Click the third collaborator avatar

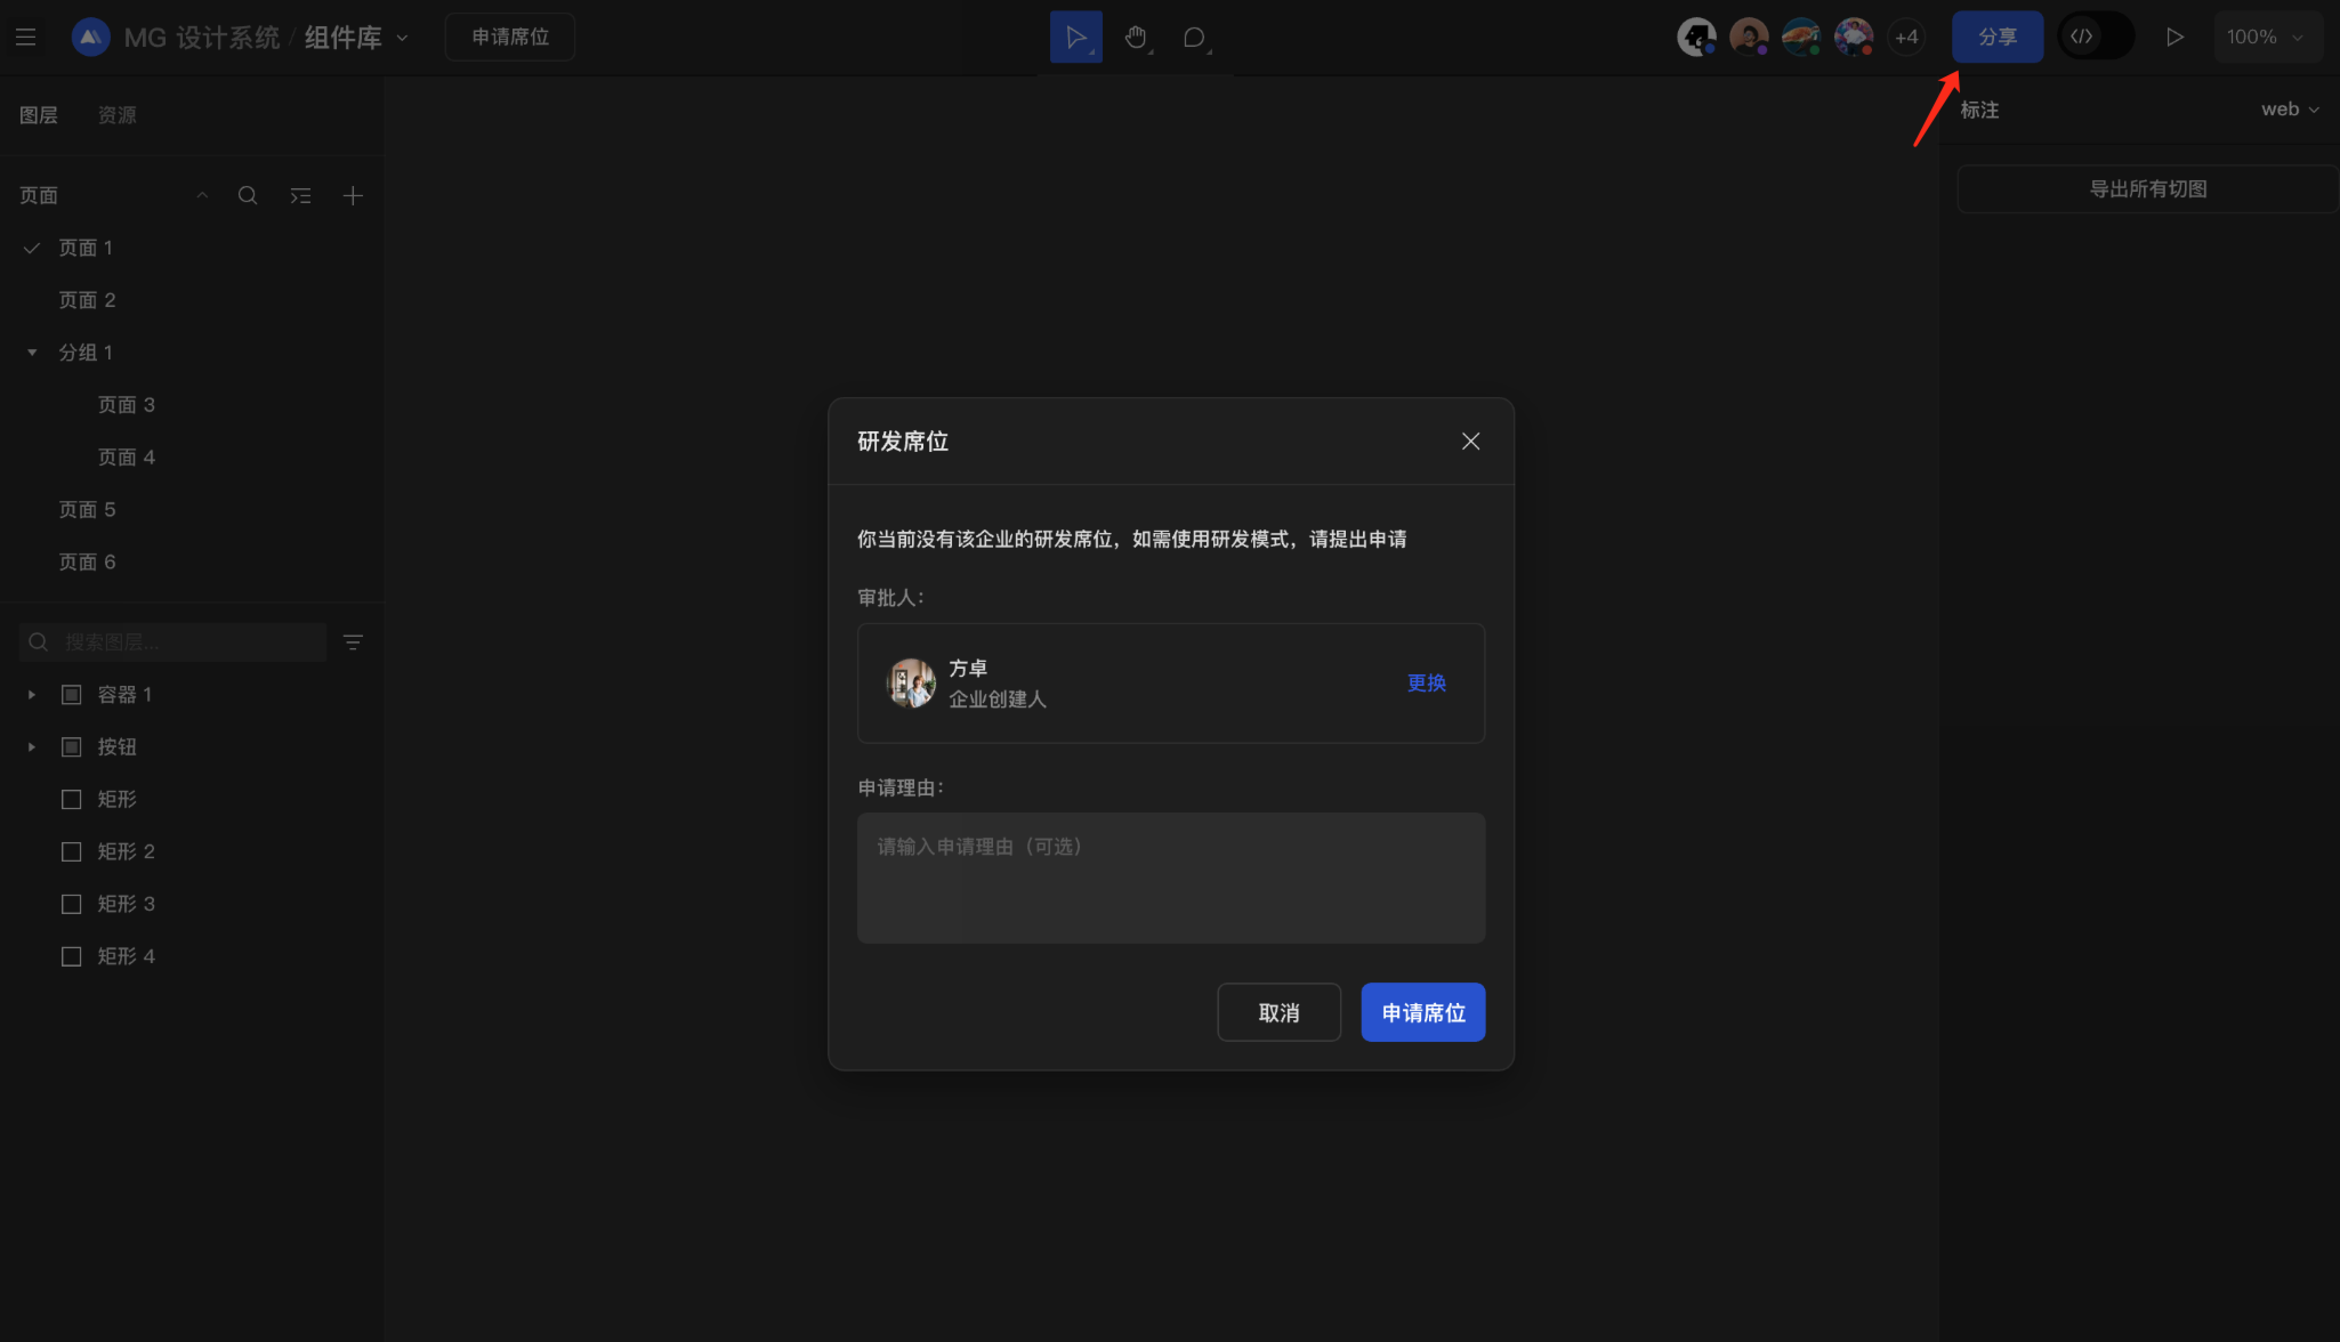(x=1802, y=37)
